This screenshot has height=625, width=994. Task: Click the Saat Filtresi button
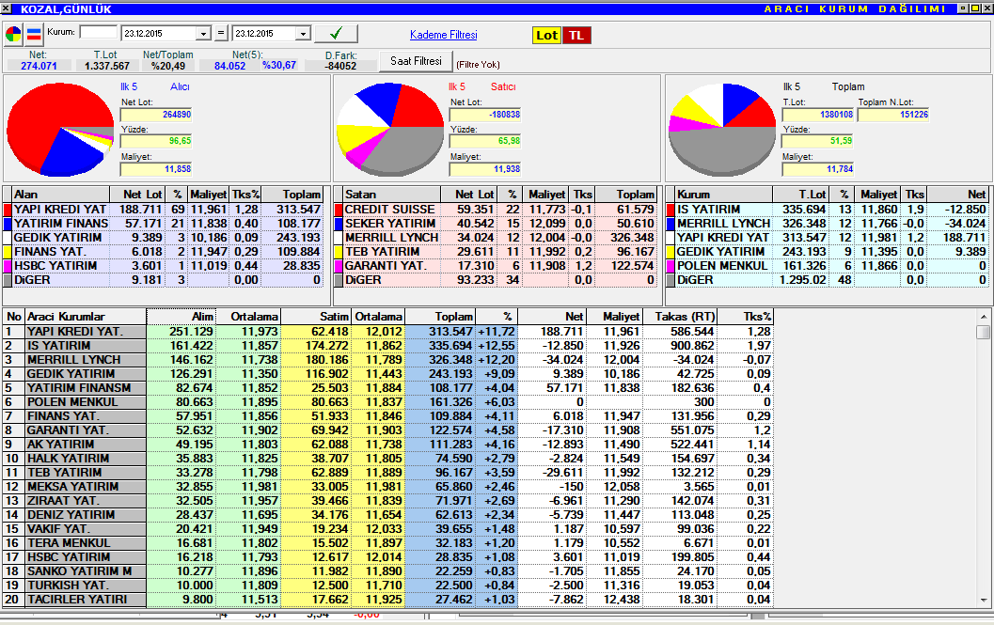[415, 61]
